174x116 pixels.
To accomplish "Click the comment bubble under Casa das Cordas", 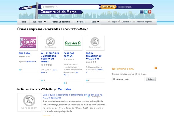I will click(64, 83).
